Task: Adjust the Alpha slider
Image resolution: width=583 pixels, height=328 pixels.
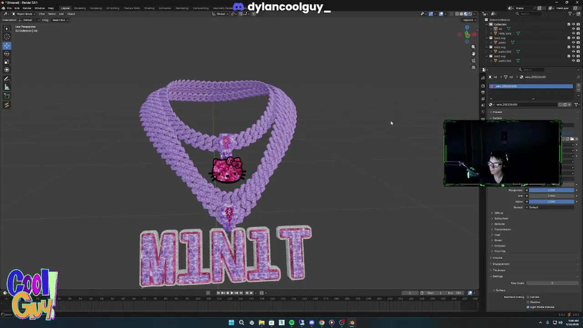Action: tap(551, 201)
